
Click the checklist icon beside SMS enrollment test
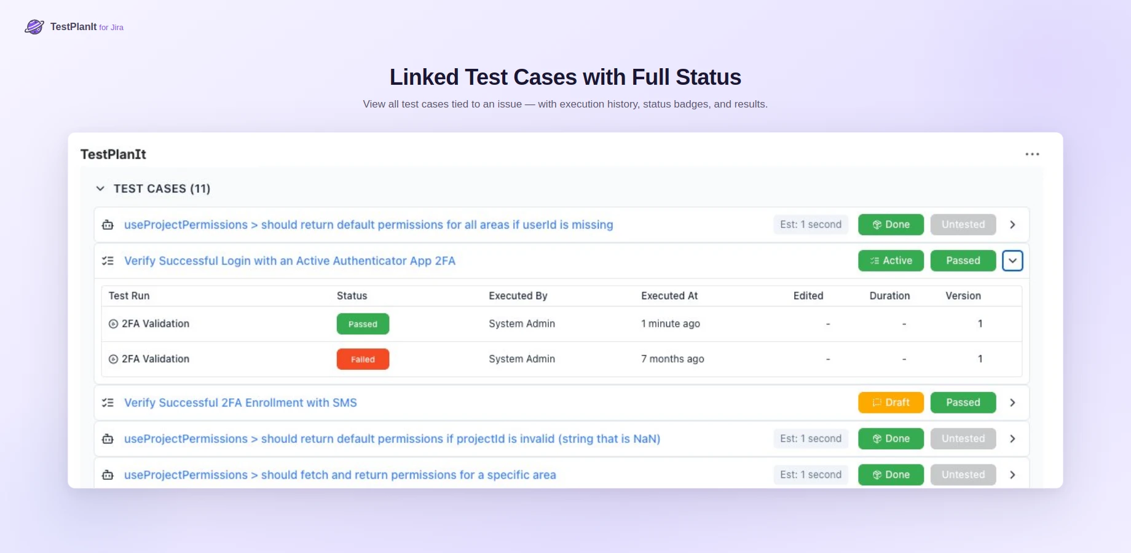[108, 402]
